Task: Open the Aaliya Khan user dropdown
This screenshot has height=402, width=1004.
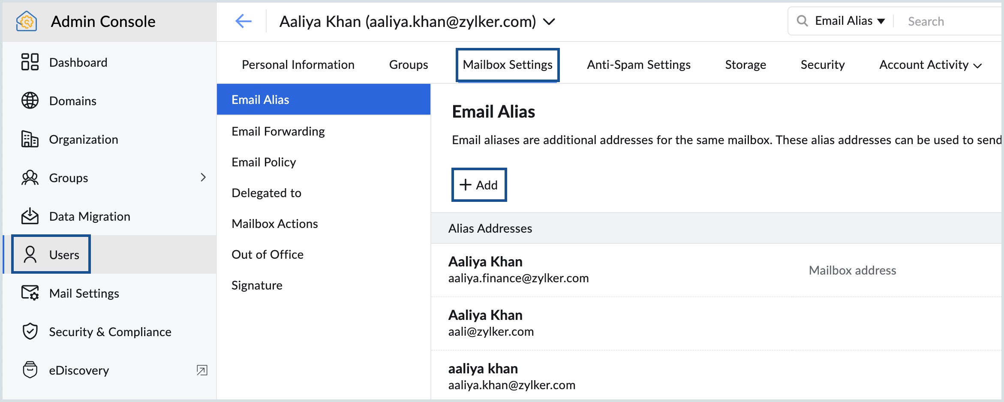Action: coord(549,21)
